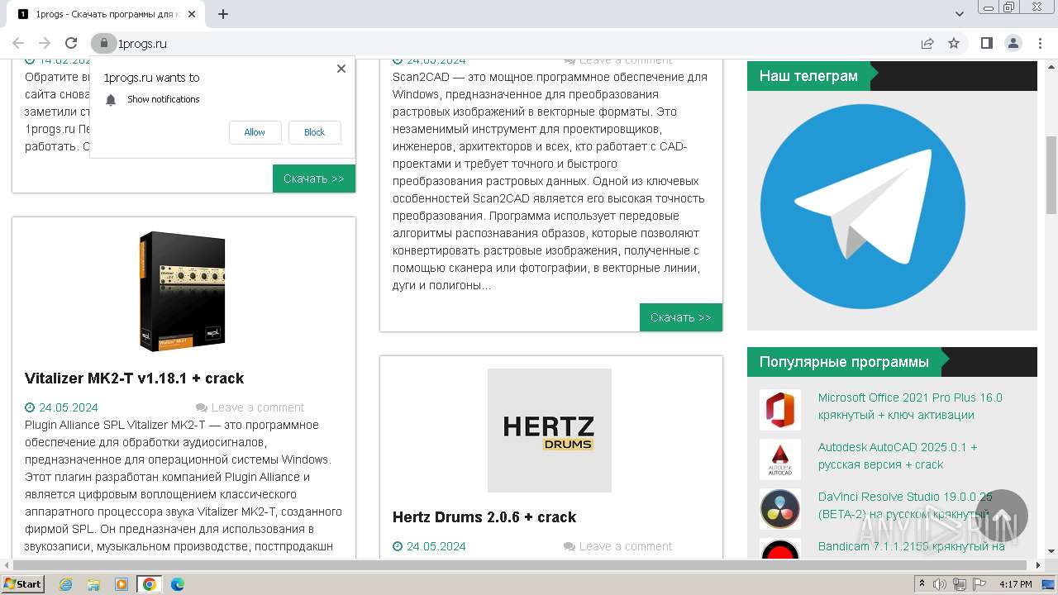Click Autodesk AutoCAD icon thumbnail

point(780,459)
